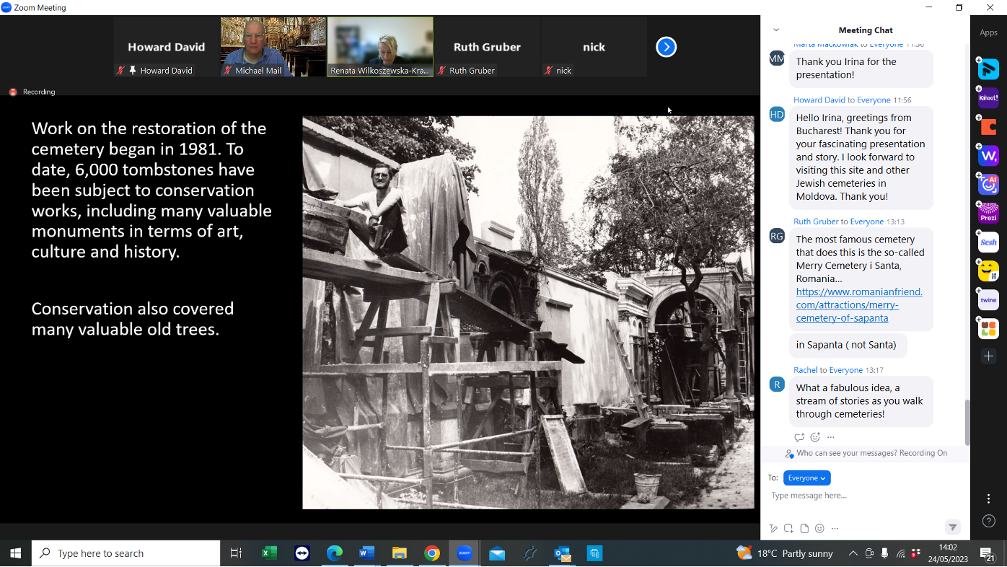Send the message with the send arrow icon
The width and height of the screenshot is (1007, 567).
[953, 527]
